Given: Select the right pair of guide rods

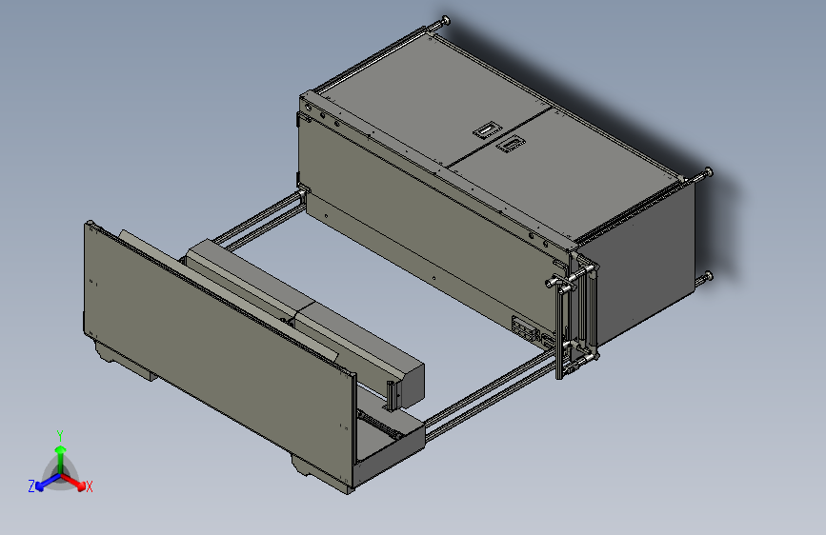Looking at the screenshot, I should click(492, 393).
